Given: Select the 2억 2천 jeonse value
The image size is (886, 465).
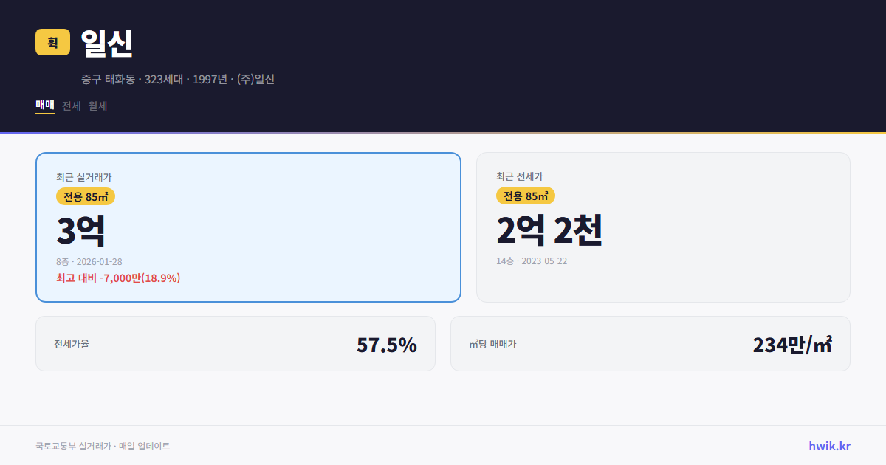Looking at the screenshot, I should (x=550, y=232).
